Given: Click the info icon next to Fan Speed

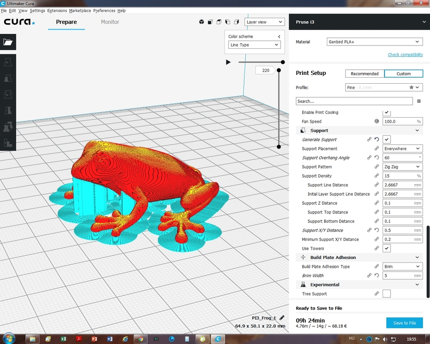Looking at the screenshot, I should (377, 121).
